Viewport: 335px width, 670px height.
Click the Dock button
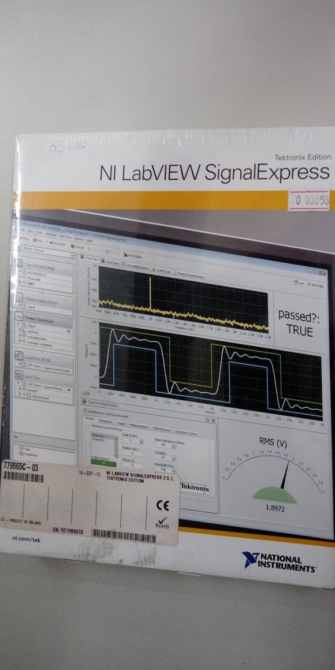tap(300, 283)
